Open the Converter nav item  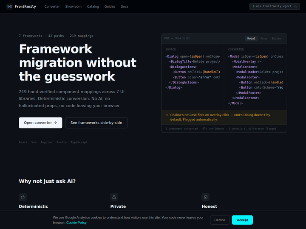tap(52, 6)
